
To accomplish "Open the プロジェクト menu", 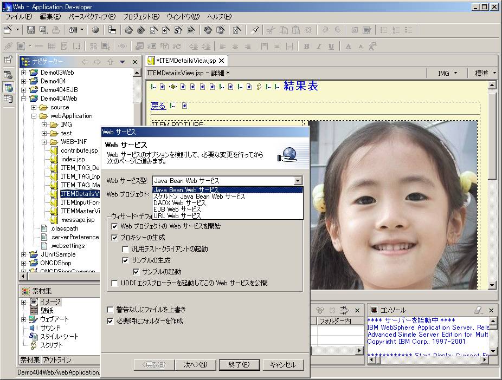I will coord(141,17).
